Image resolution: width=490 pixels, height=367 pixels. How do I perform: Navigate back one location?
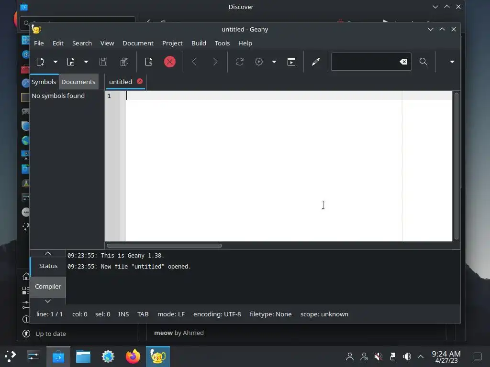pyautogui.click(x=194, y=62)
